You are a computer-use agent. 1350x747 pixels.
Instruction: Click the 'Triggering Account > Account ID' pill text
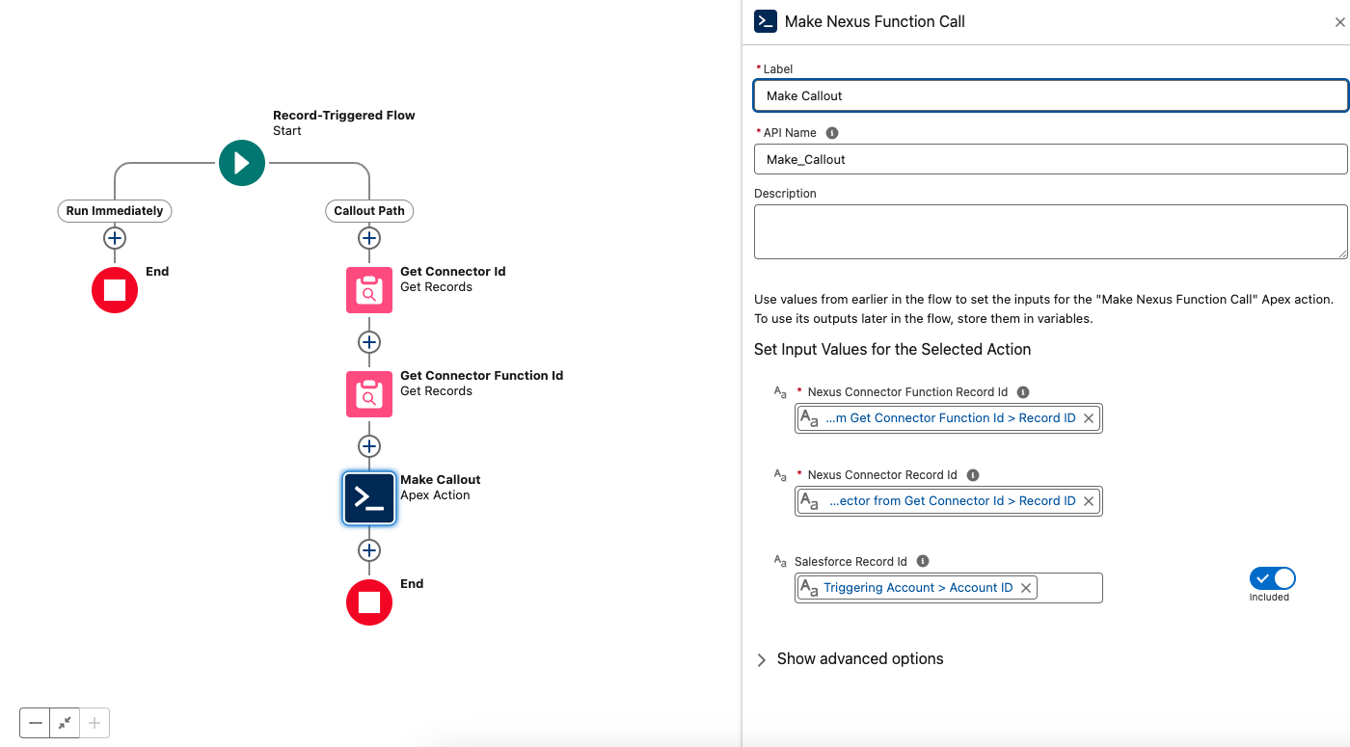click(x=918, y=588)
